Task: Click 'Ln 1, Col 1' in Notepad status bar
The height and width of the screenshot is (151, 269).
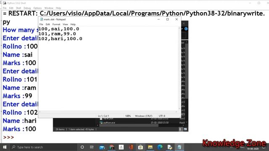Action: tap(103, 116)
